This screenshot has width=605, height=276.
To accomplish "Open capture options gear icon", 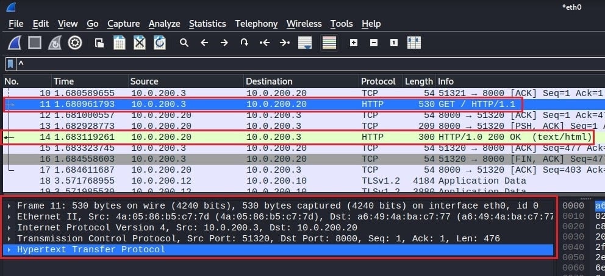I will [75, 43].
